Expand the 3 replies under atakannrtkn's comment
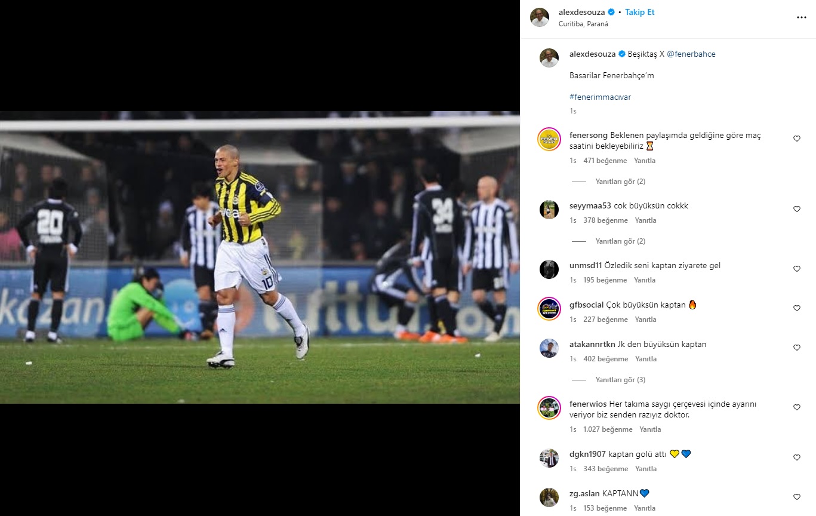 (620, 380)
